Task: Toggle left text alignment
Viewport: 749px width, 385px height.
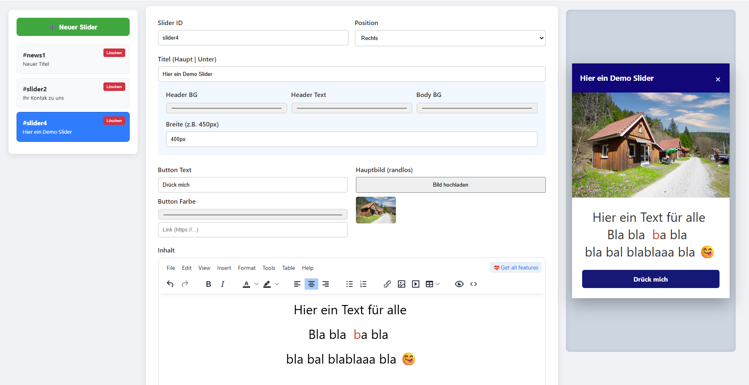Action: tap(297, 284)
